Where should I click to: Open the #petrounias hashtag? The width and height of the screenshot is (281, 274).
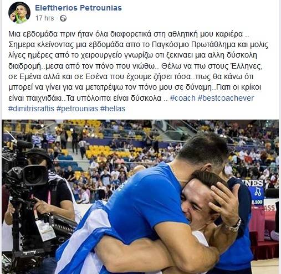77,108
